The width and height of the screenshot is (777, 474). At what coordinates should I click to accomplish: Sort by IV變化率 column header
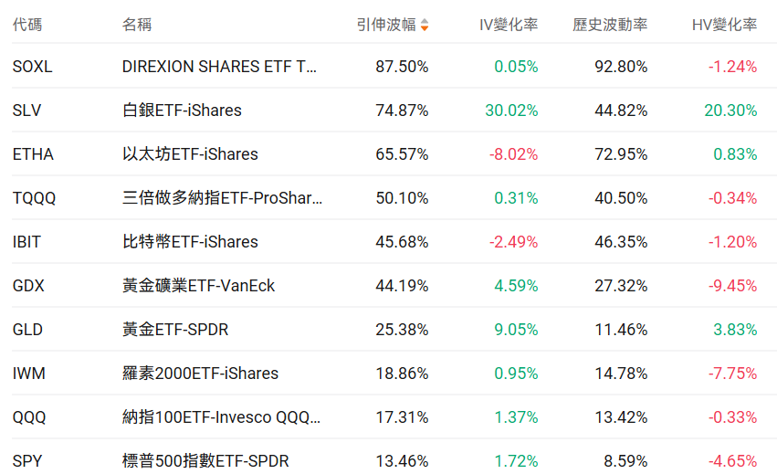tap(509, 25)
